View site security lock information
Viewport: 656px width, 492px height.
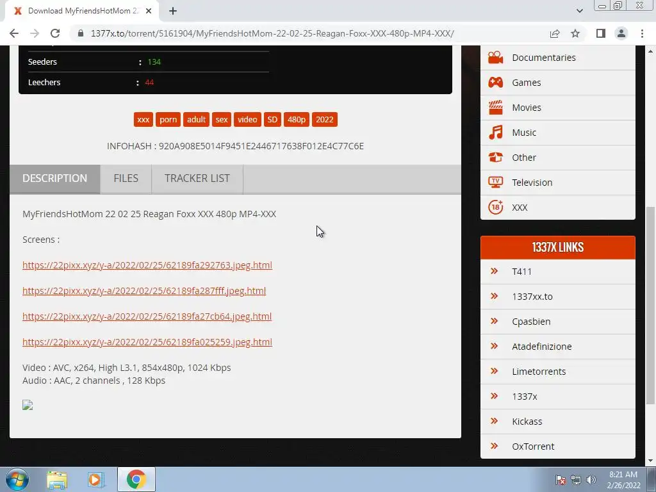81,33
